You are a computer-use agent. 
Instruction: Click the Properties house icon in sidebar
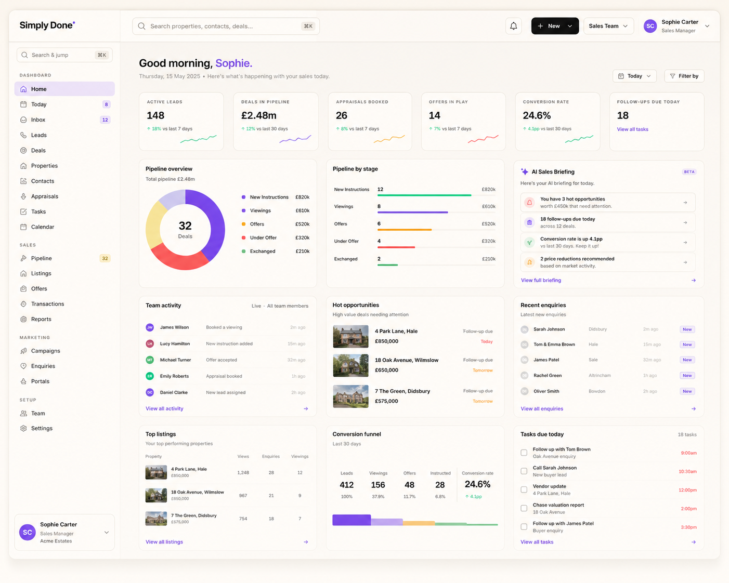[x=23, y=166]
